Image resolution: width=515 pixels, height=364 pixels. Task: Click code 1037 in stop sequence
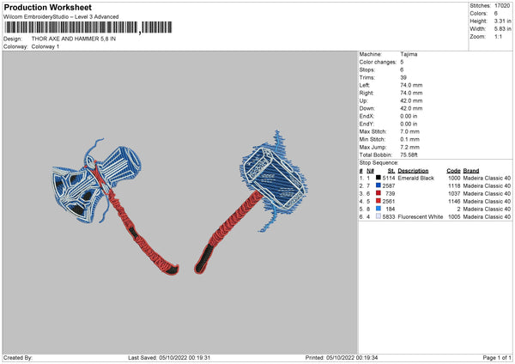click(454, 194)
